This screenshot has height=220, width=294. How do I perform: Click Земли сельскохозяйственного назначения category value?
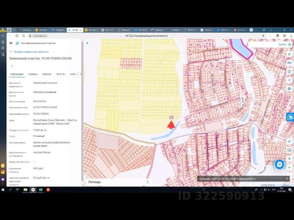point(51,144)
